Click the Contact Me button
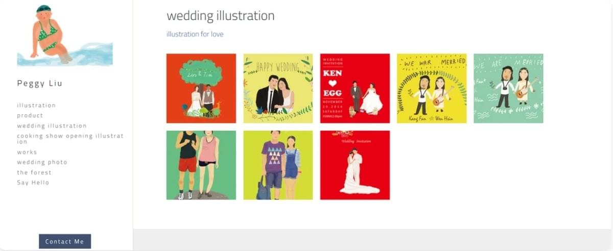Viewport: 613px width, 251px height. click(x=65, y=241)
